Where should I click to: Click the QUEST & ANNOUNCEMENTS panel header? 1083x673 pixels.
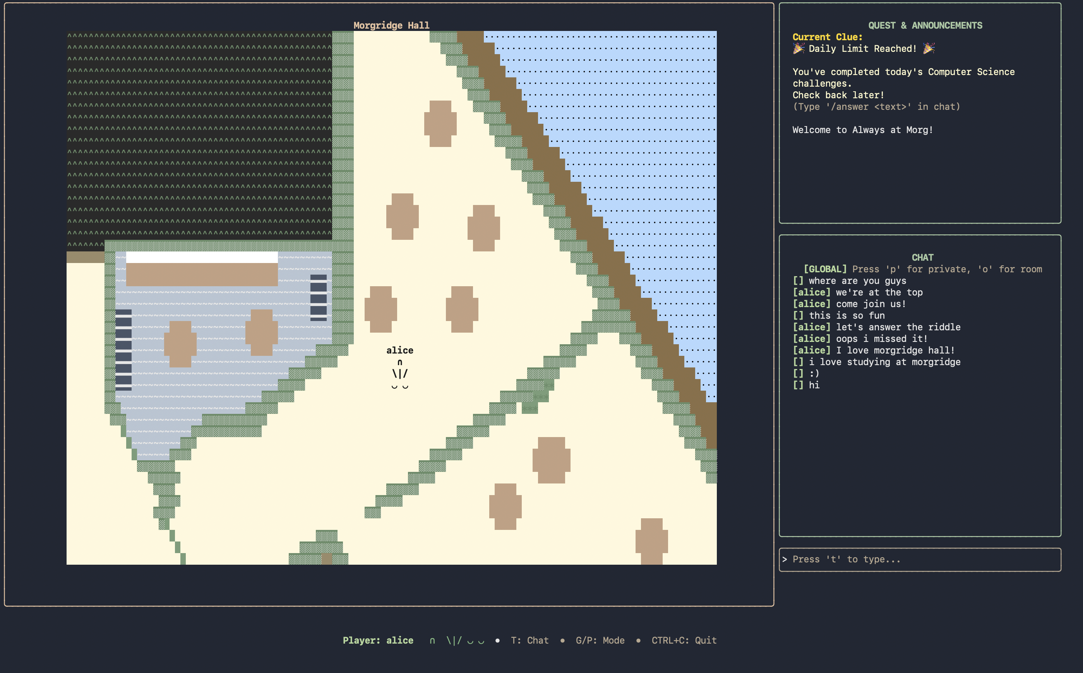tap(925, 26)
